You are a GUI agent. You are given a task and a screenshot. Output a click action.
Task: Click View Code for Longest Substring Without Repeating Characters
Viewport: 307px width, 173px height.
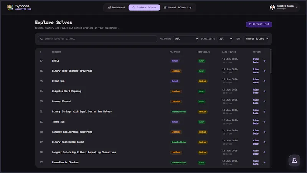(256, 152)
